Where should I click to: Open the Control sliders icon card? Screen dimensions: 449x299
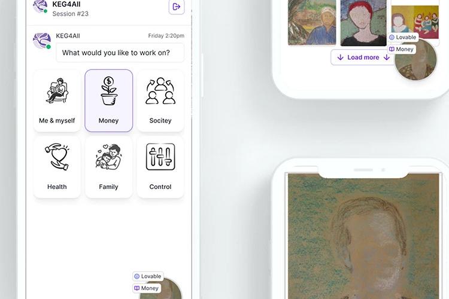(x=160, y=167)
